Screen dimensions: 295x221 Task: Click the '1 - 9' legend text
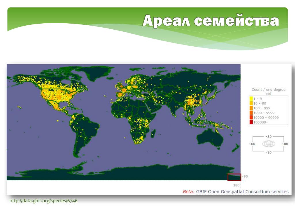(258, 99)
